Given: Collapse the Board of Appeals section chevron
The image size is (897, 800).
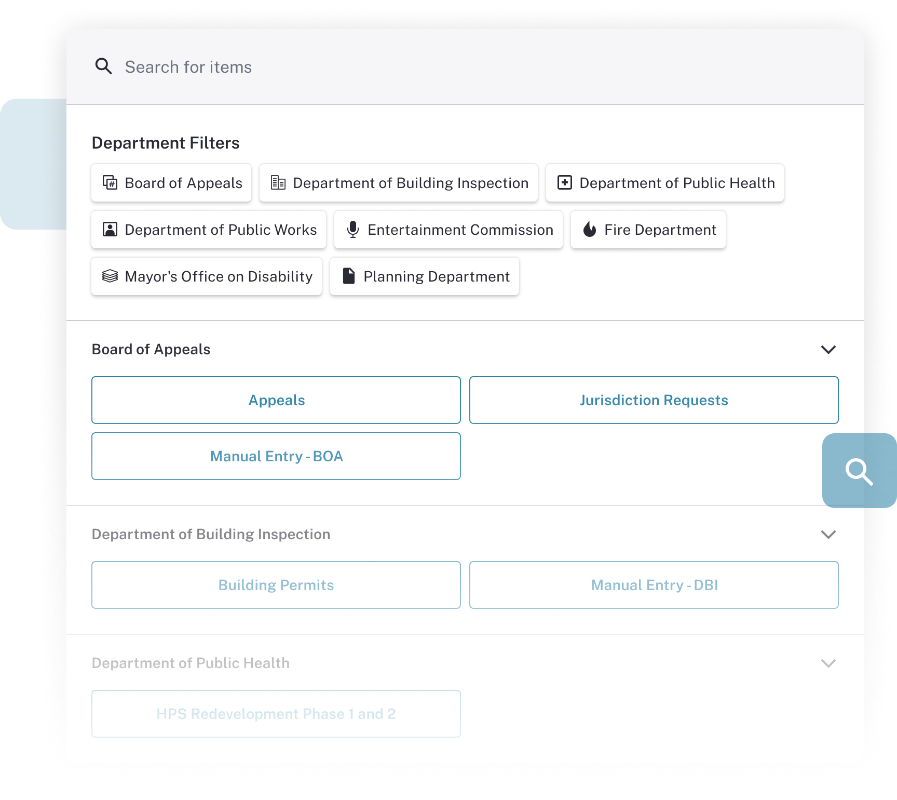Looking at the screenshot, I should coord(828,350).
